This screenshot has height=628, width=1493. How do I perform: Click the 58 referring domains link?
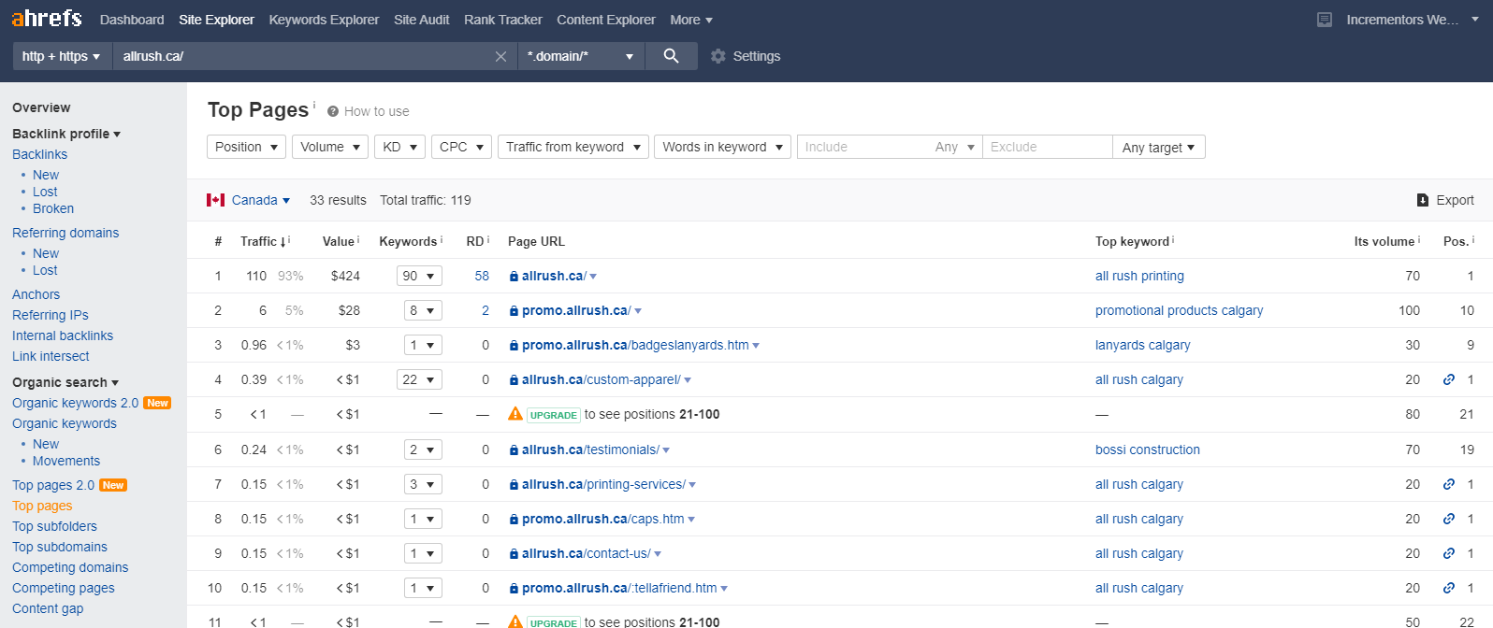click(x=482, y=276)
